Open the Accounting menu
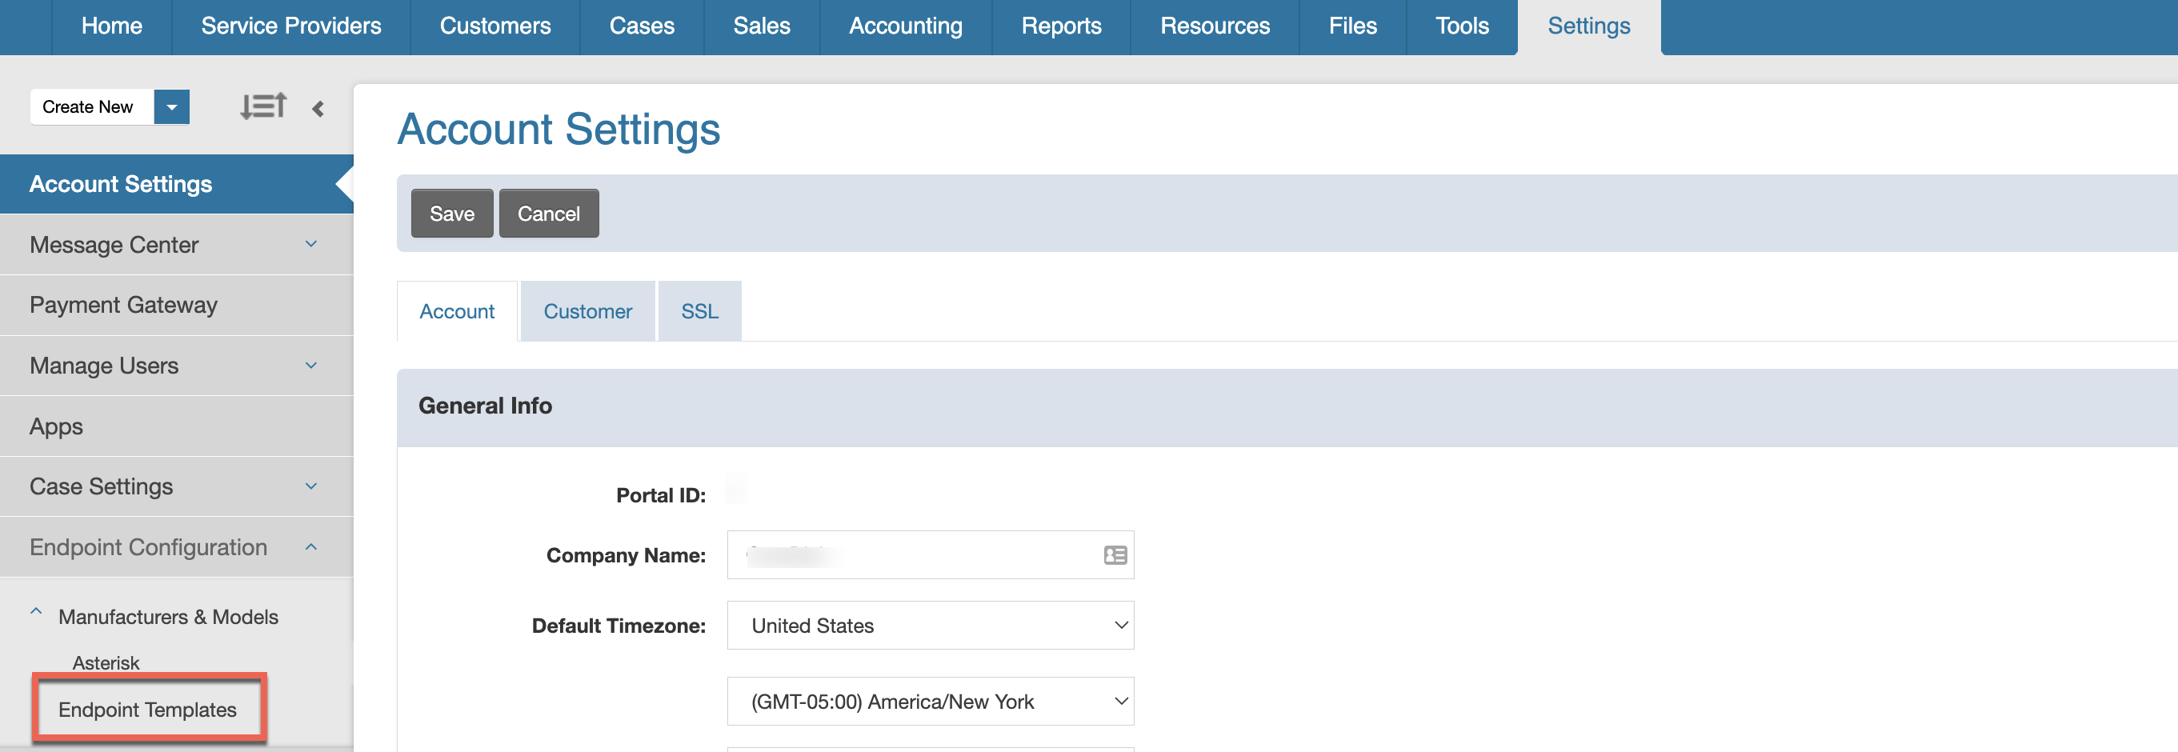Viewport: 2178px width, 752px height. pyautogui.click(x=906, y=26)
